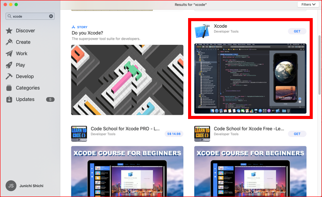Click the Xcode app title text
322x197 pixels.
coord(220,26)
